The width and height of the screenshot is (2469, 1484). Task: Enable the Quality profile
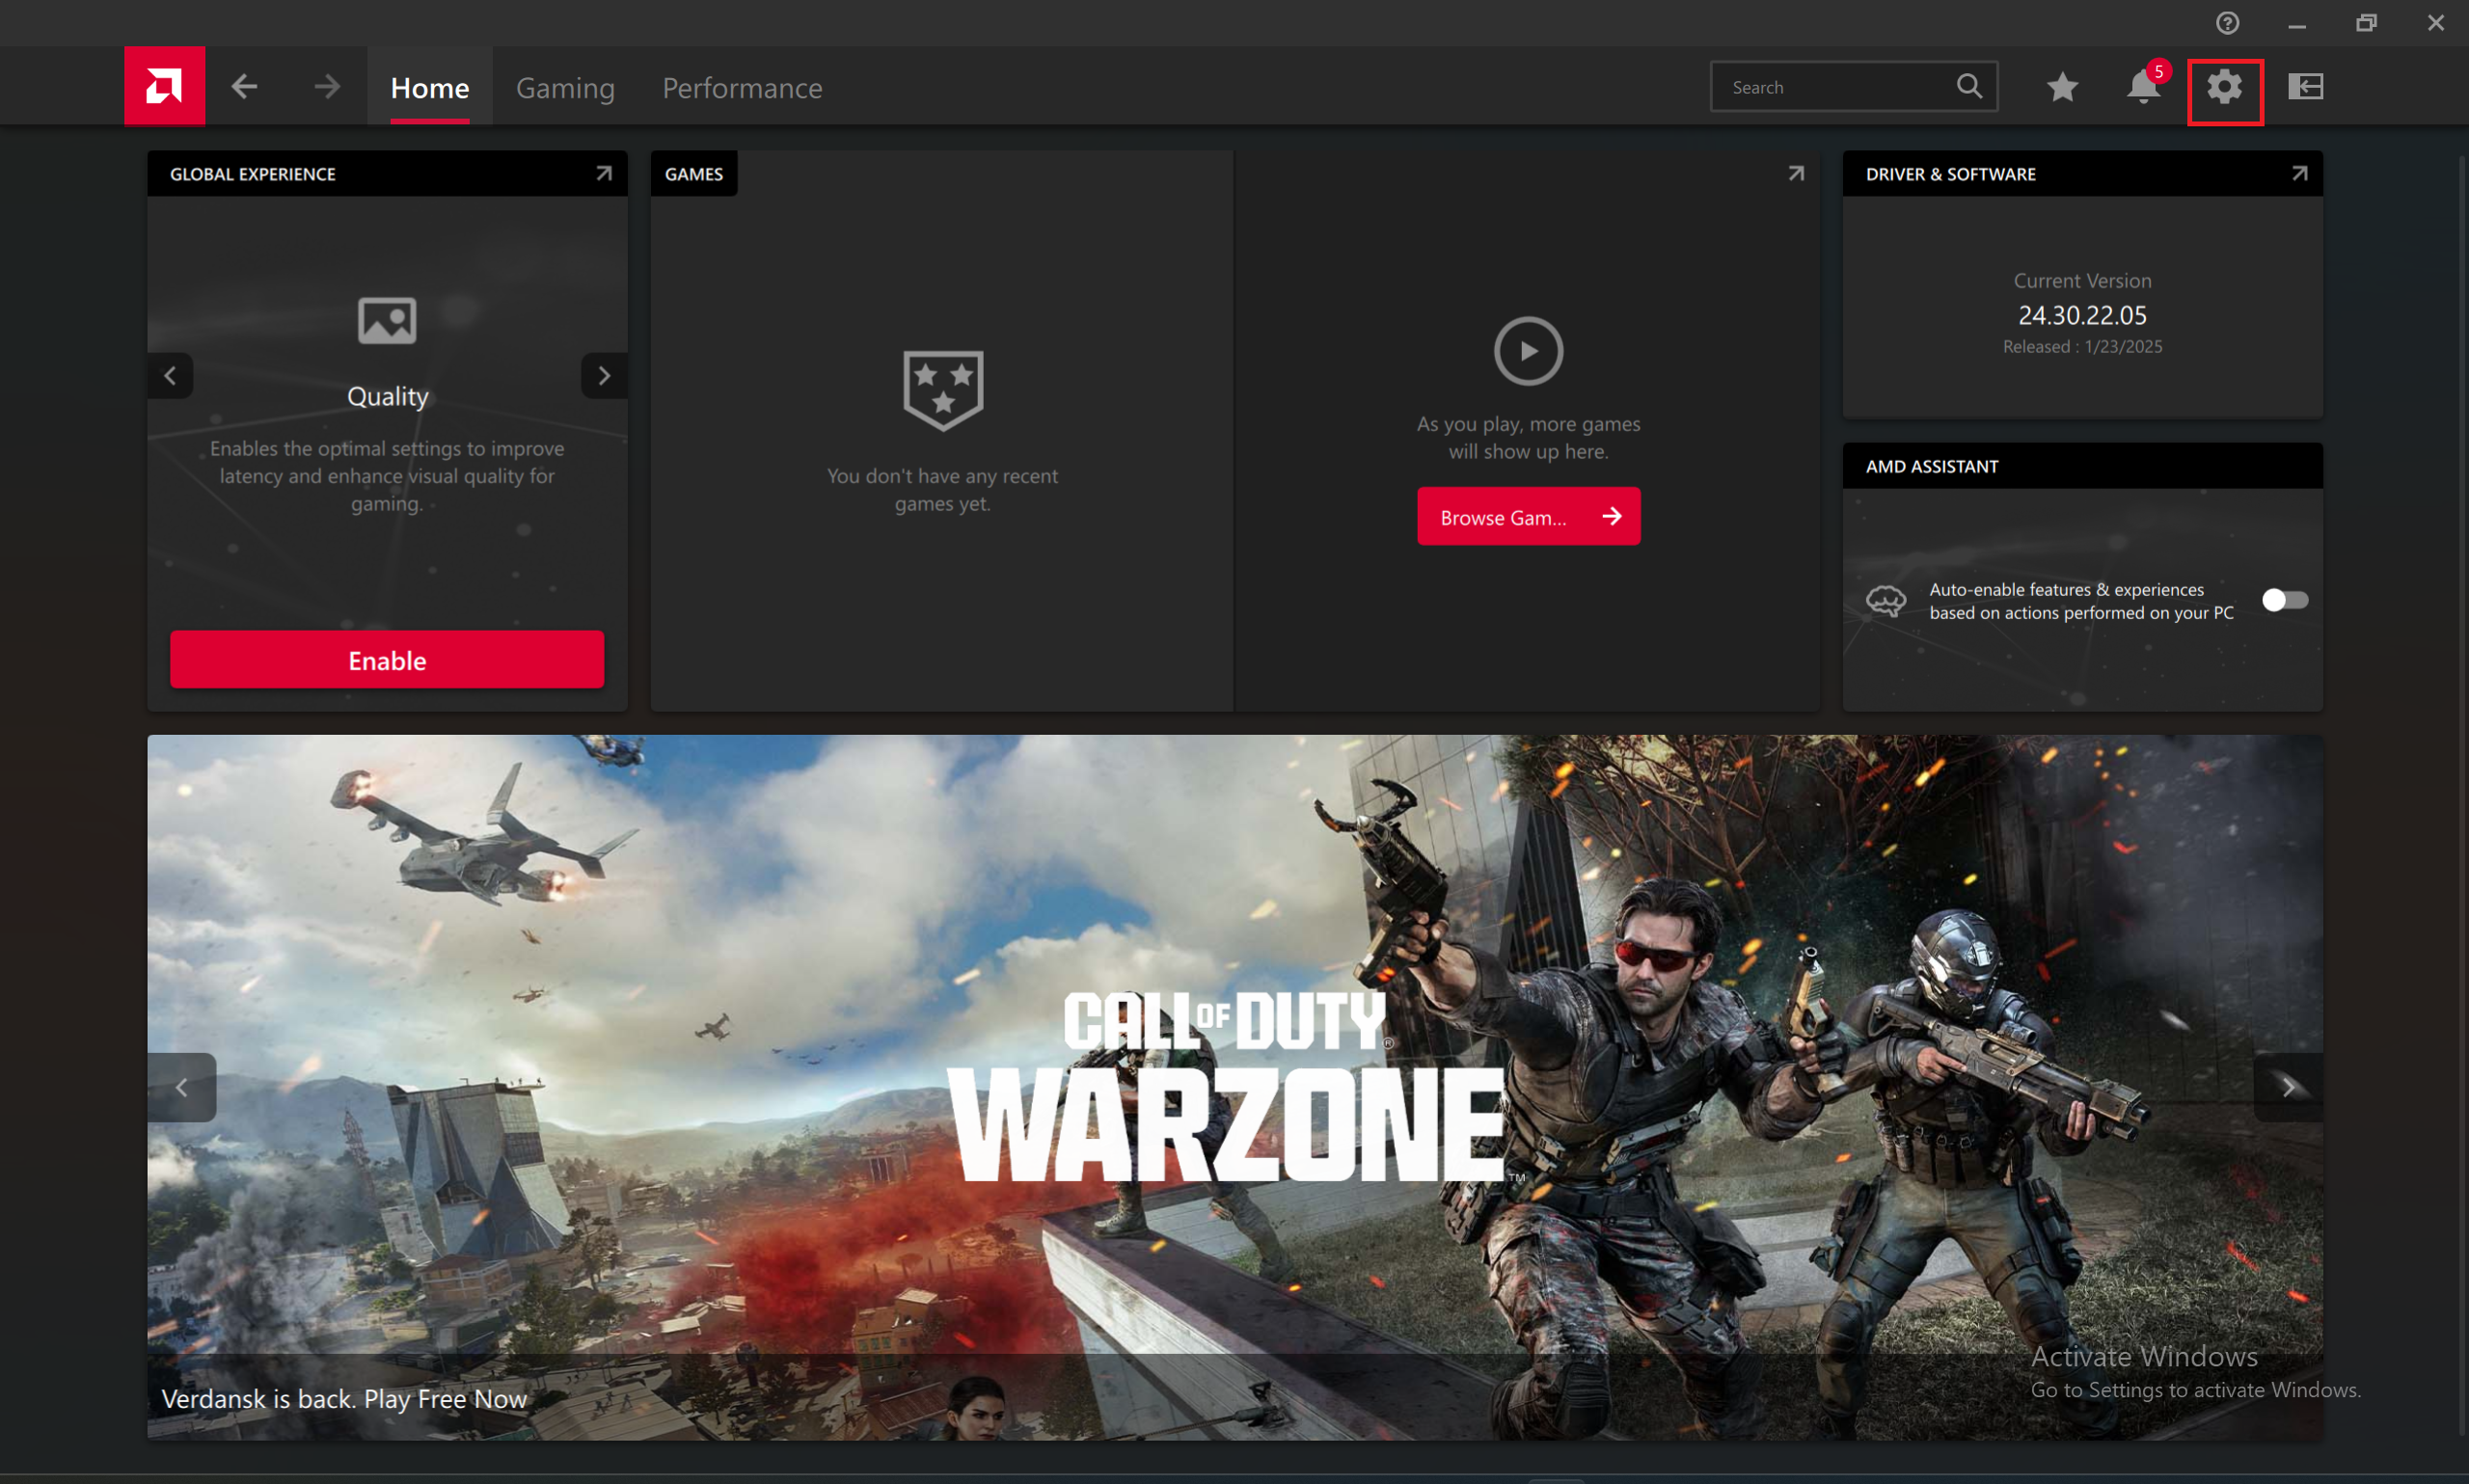click(387, 660)
